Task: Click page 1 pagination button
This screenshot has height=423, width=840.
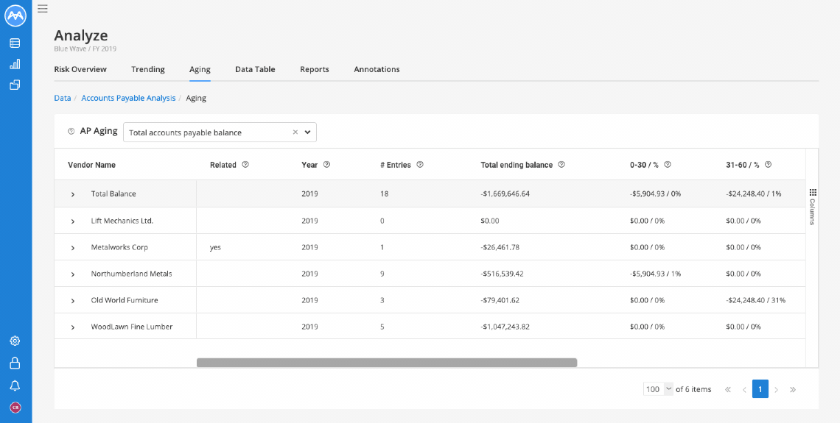Action: point(760,388)
